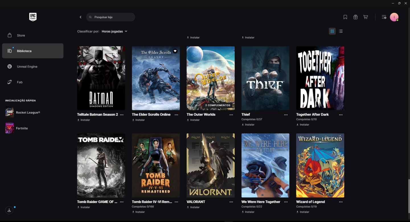Open the We Were Here Together title

[x=261, y=202]
